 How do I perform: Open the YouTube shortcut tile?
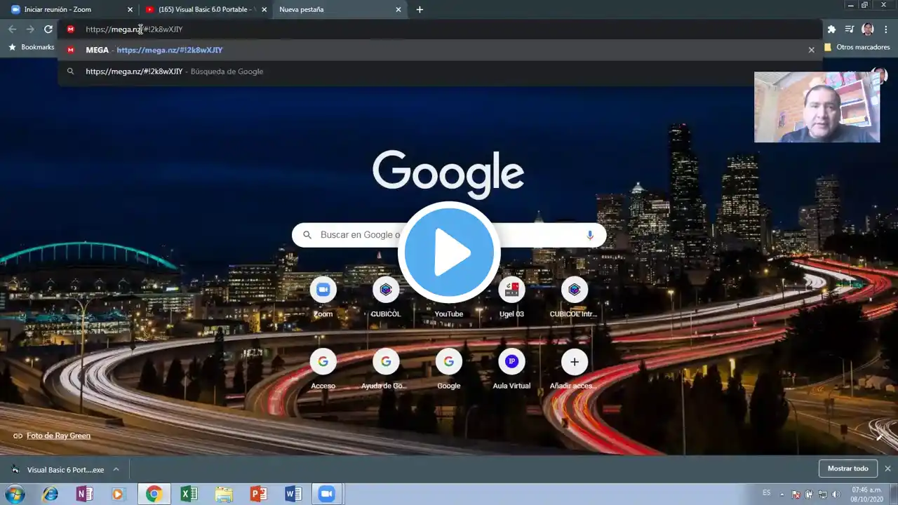click(448, 314)
